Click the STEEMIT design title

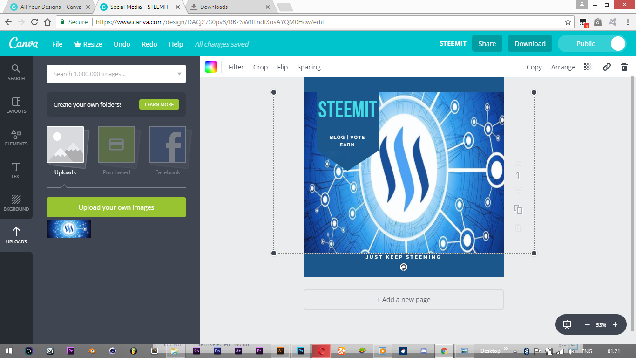453,43
